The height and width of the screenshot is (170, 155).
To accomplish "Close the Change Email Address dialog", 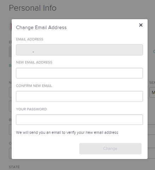I will tap(141, 25).
